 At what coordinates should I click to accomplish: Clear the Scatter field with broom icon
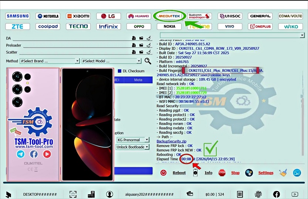tap(148, 52)
